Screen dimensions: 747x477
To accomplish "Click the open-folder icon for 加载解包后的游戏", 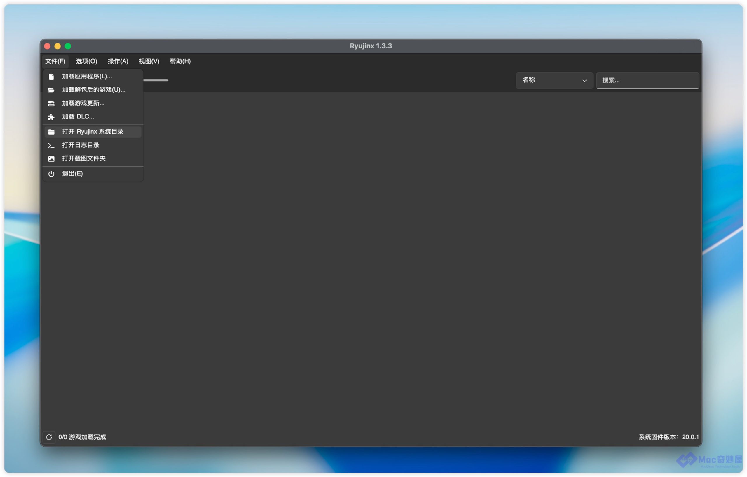I will pos(51,90).
